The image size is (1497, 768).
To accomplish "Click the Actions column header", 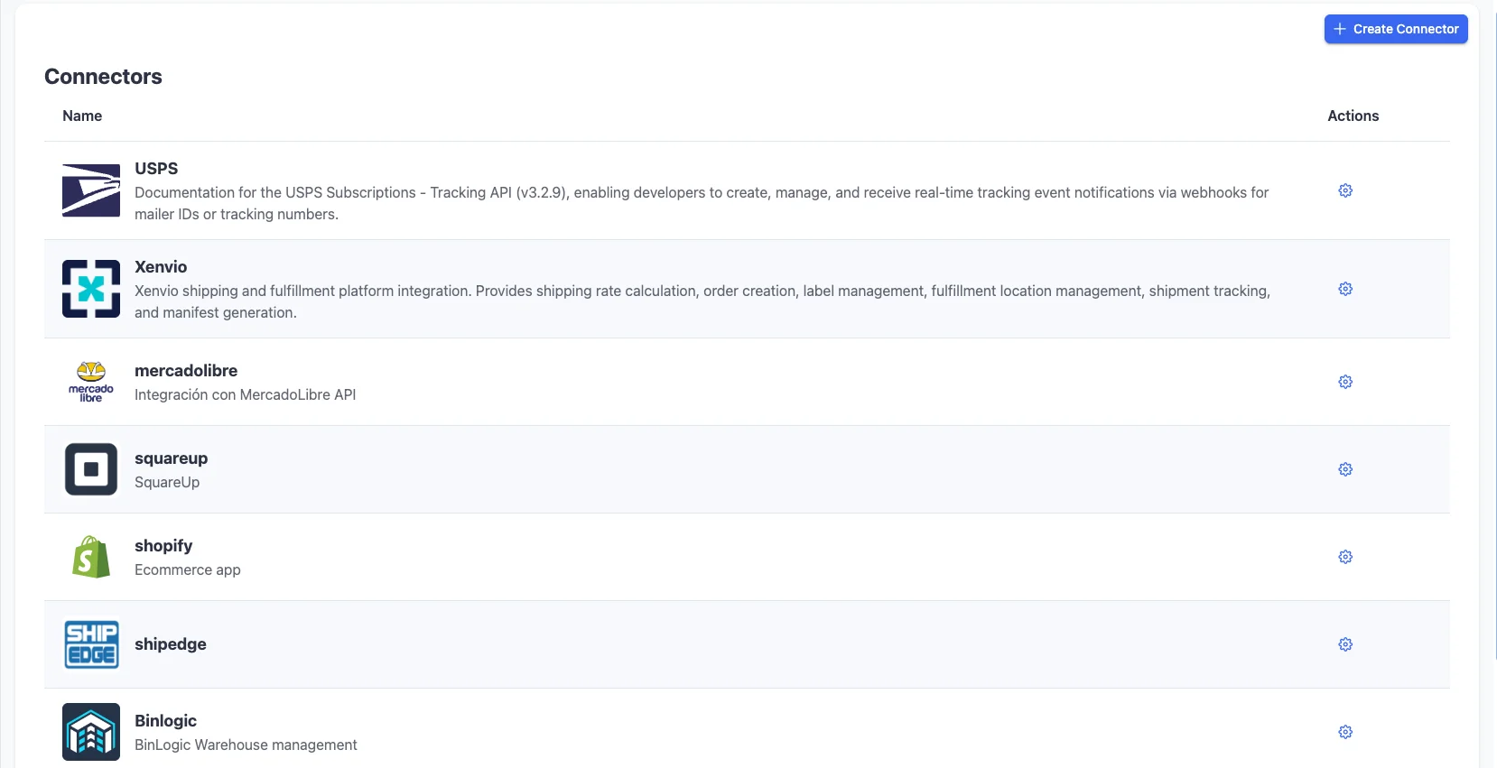I will pyautogui.click(x=1353, y=116).
